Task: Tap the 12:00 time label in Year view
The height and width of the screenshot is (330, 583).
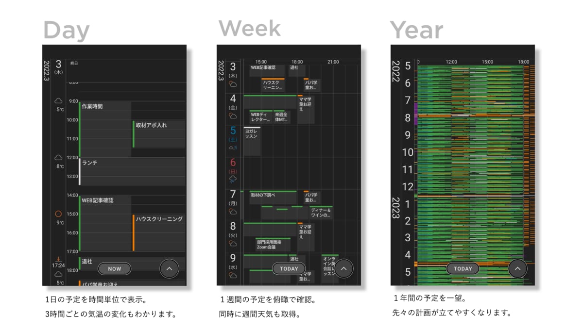Action: pos(451,62)
